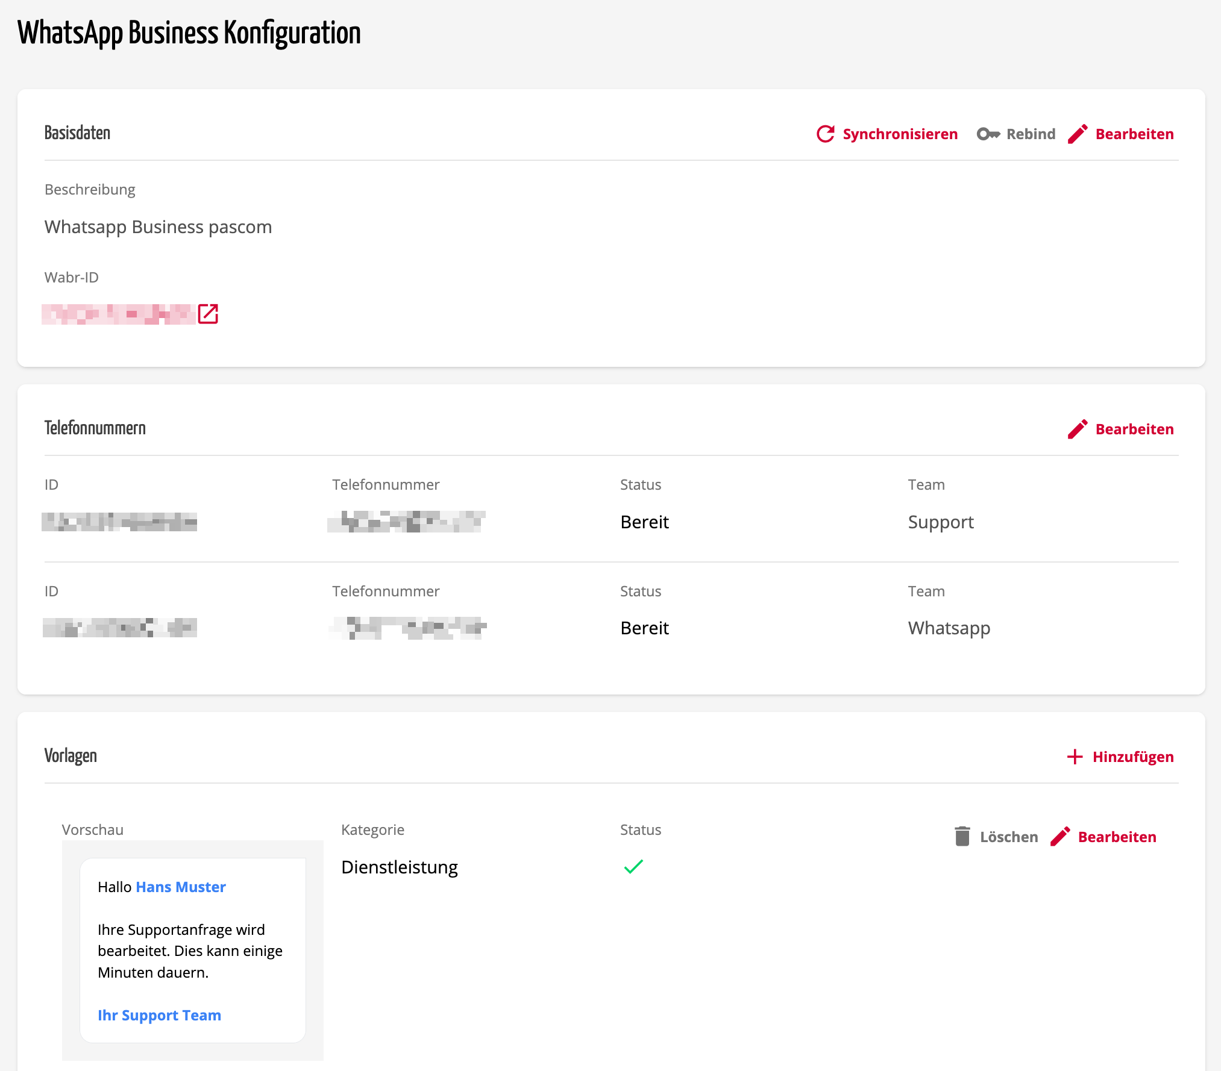Click the green status checkmark
Viewport: 1221px width, 1071px height.
tap(633, 866)
